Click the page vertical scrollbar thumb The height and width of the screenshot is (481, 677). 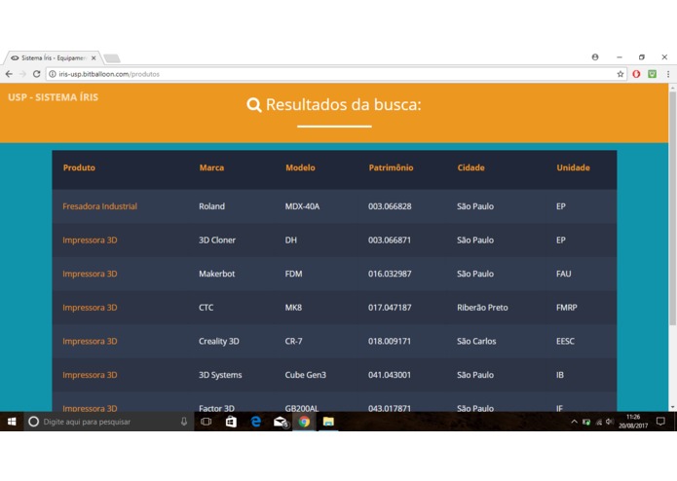(672, 208)
